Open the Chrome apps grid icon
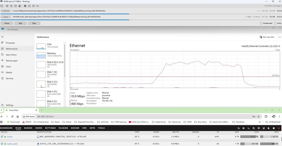 [x=1, y=122]
